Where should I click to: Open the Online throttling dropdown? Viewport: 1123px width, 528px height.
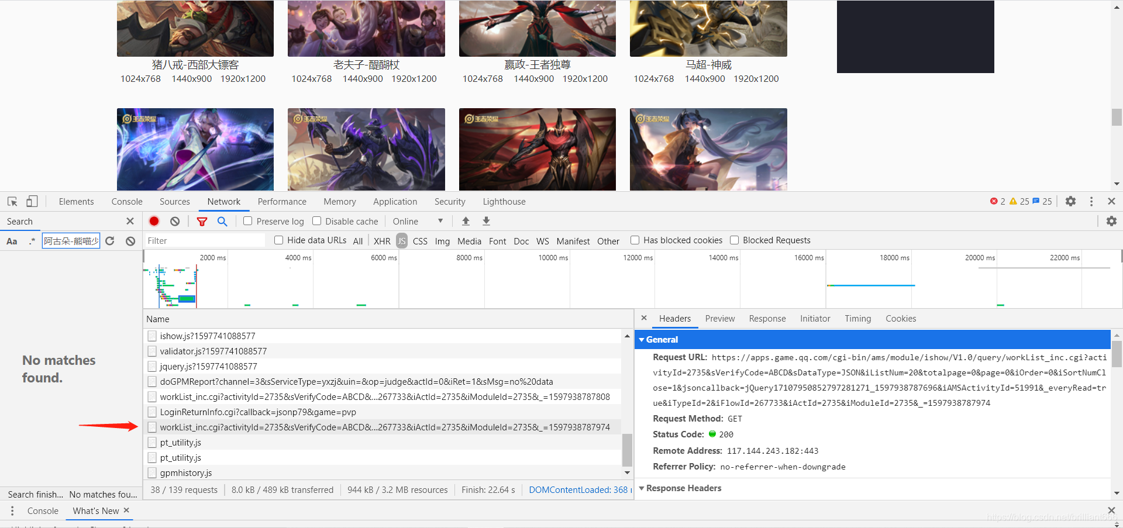(x=418, y=221)
